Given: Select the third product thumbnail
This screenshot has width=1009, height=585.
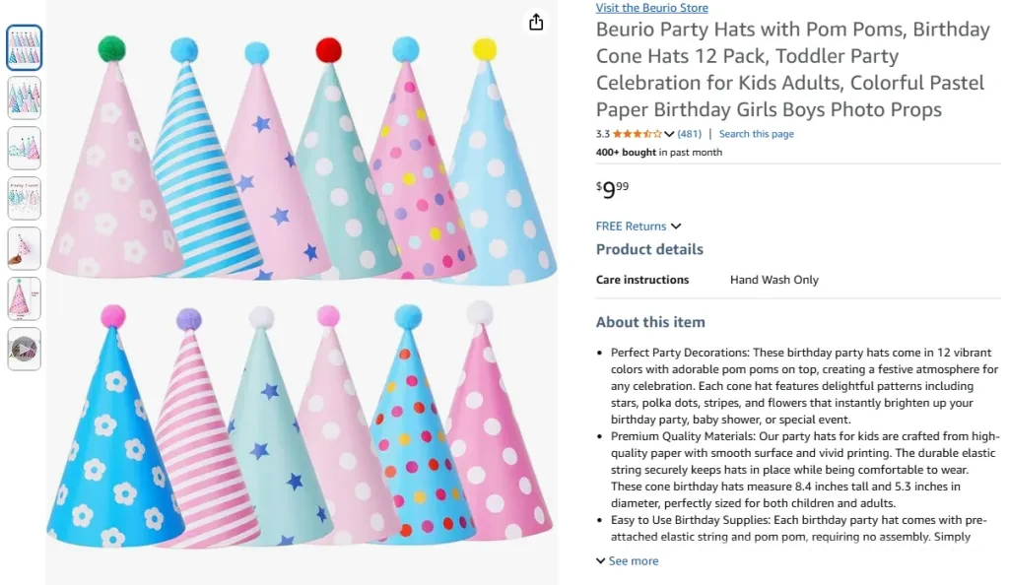Looking at the screenshot, I should pyautogui.click(x=24, y=148).
